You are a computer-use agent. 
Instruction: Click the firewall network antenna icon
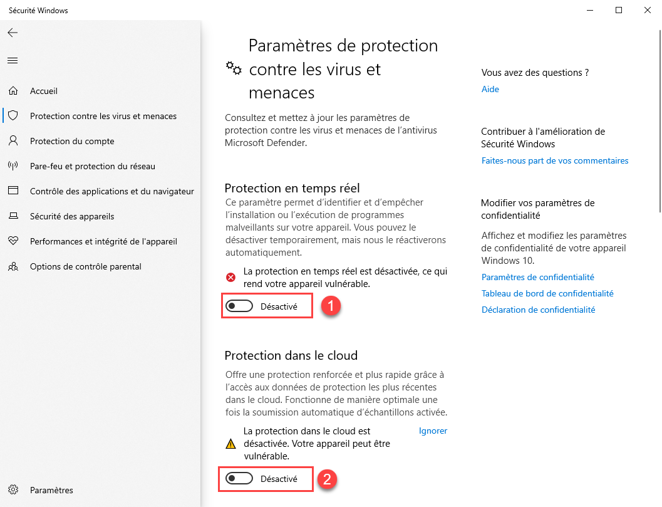pyautogui.click(x=13, y=165)
